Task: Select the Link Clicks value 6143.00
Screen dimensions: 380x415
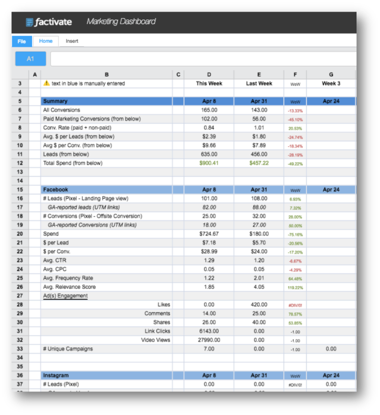Action: (x=209, y=331)
